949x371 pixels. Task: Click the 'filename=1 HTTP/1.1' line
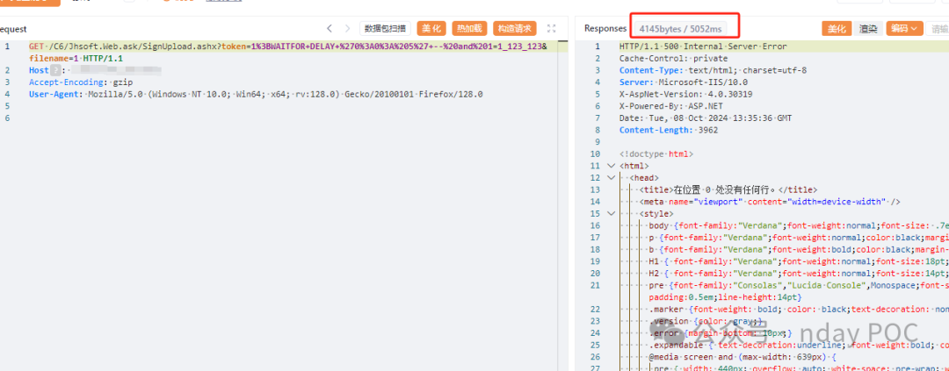(76, 59)
